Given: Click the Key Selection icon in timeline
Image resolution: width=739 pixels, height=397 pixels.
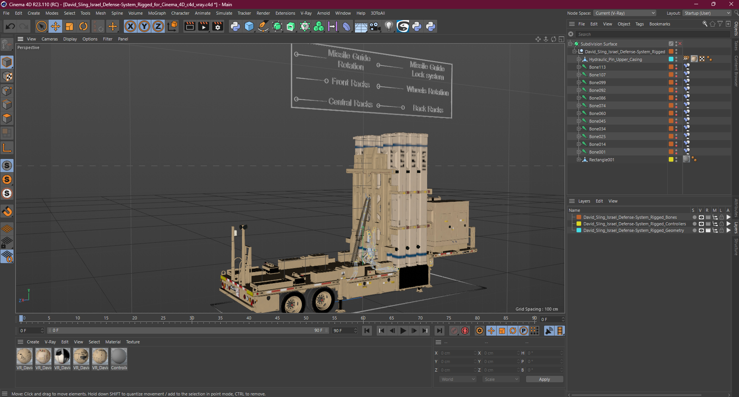Looking at the screenshot, I should tap(480, 331).
